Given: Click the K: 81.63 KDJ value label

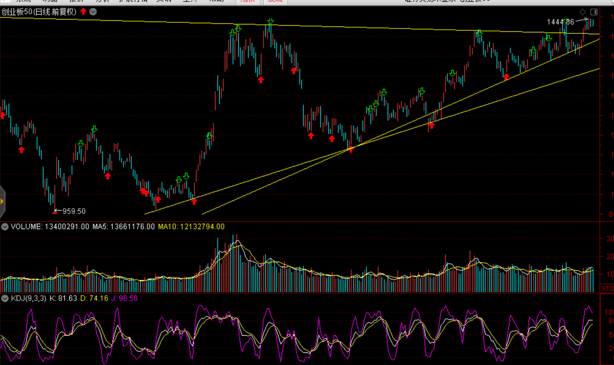Looking at the screenshot, I should coord(63,298).
